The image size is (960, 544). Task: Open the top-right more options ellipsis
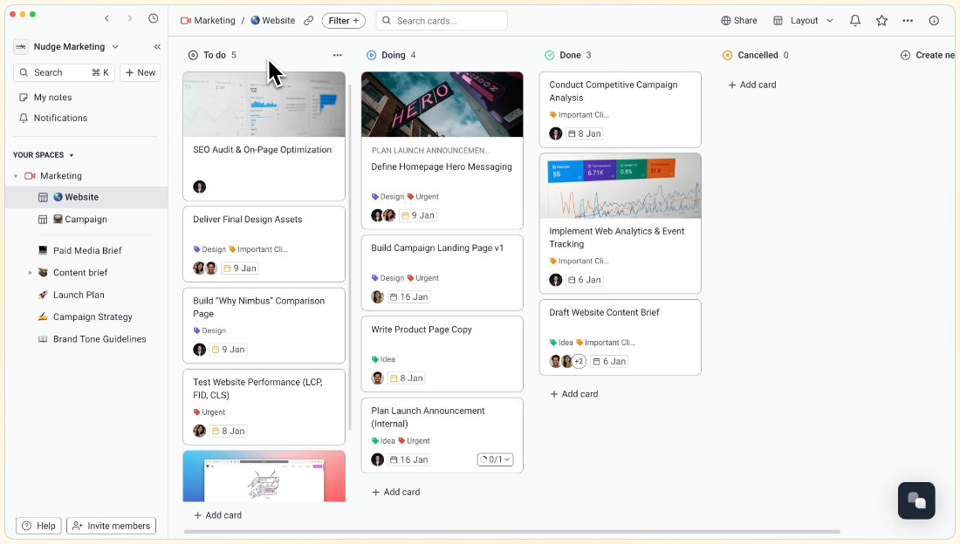[x=908, y=20]
